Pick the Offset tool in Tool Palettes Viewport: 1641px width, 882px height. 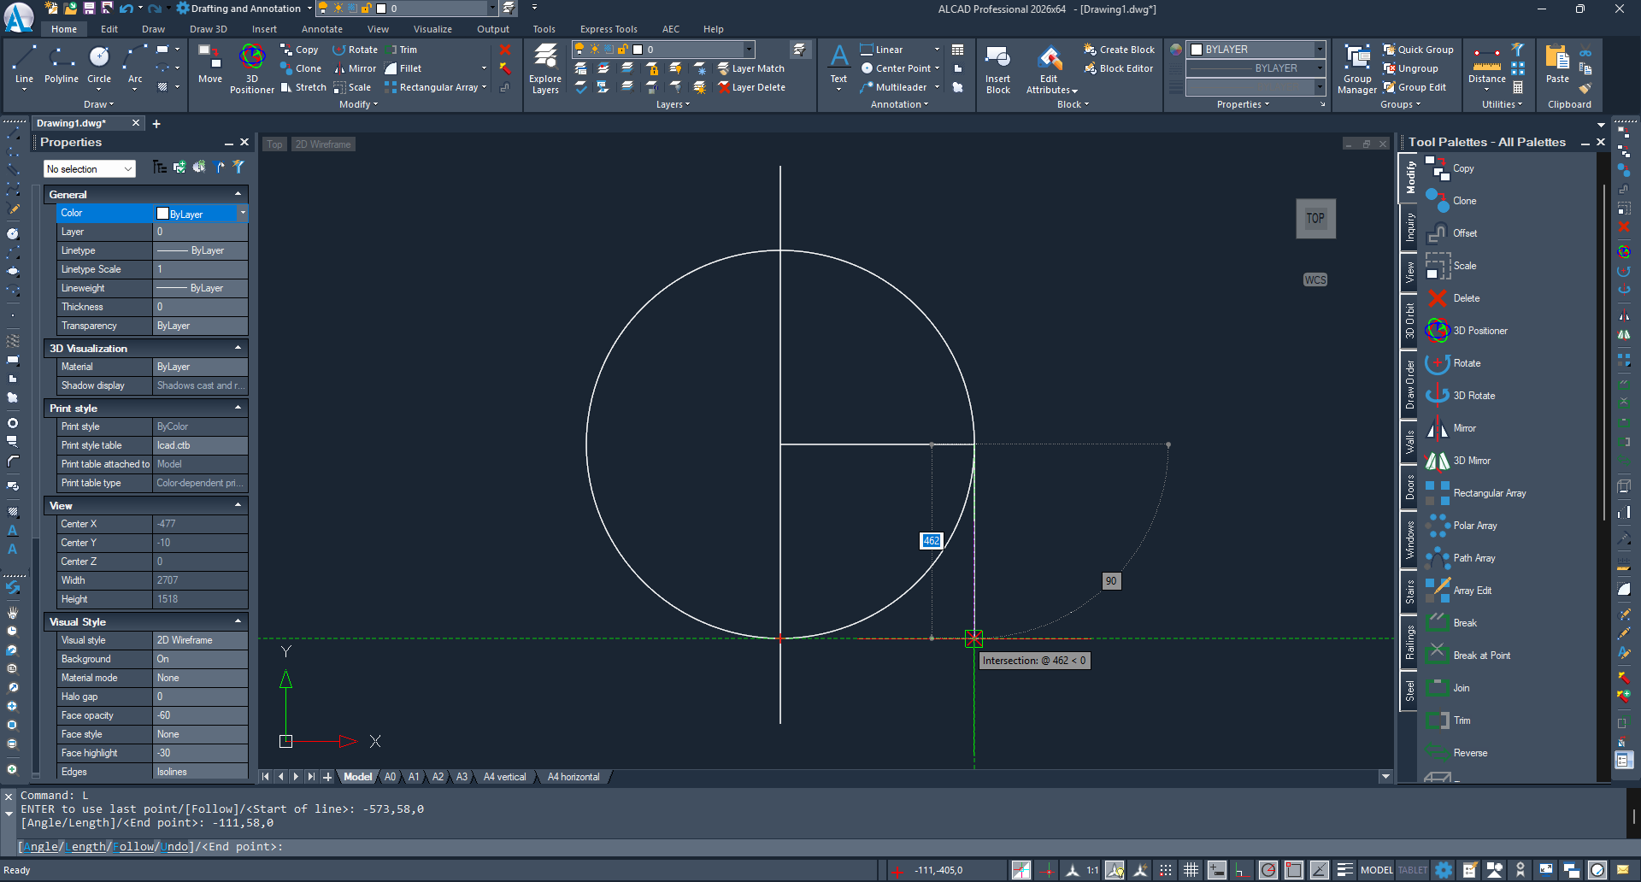click(x=1464, y=233)
